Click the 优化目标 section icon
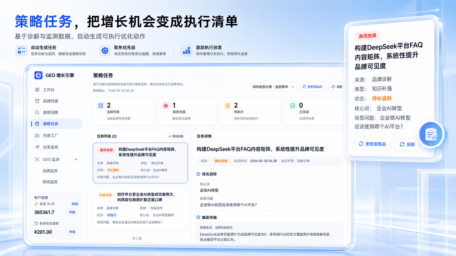The width and height of the screenshot is (456, 256). [198, 174]
